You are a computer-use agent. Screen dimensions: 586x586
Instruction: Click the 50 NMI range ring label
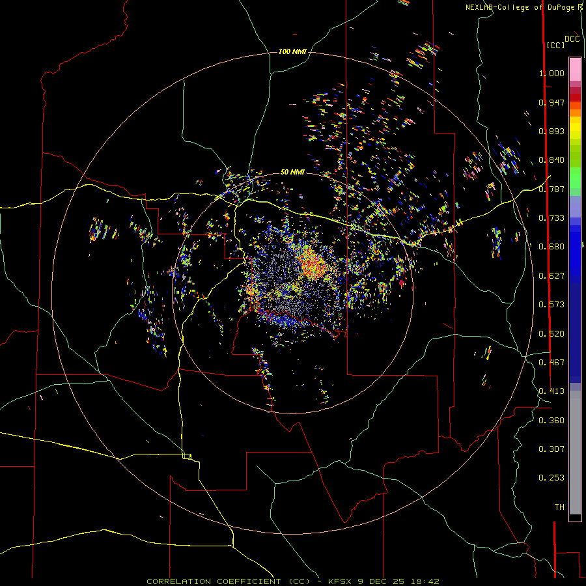[292, 172]
